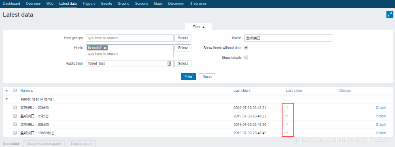Open the Discovery menu
Viewport: 395px width, 147px height.
point(176,4)
